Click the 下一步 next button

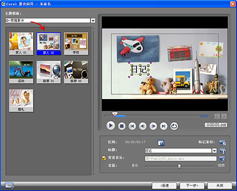pyautogui.click(x=192, y=186)
